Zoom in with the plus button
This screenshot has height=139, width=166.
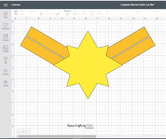28,132
